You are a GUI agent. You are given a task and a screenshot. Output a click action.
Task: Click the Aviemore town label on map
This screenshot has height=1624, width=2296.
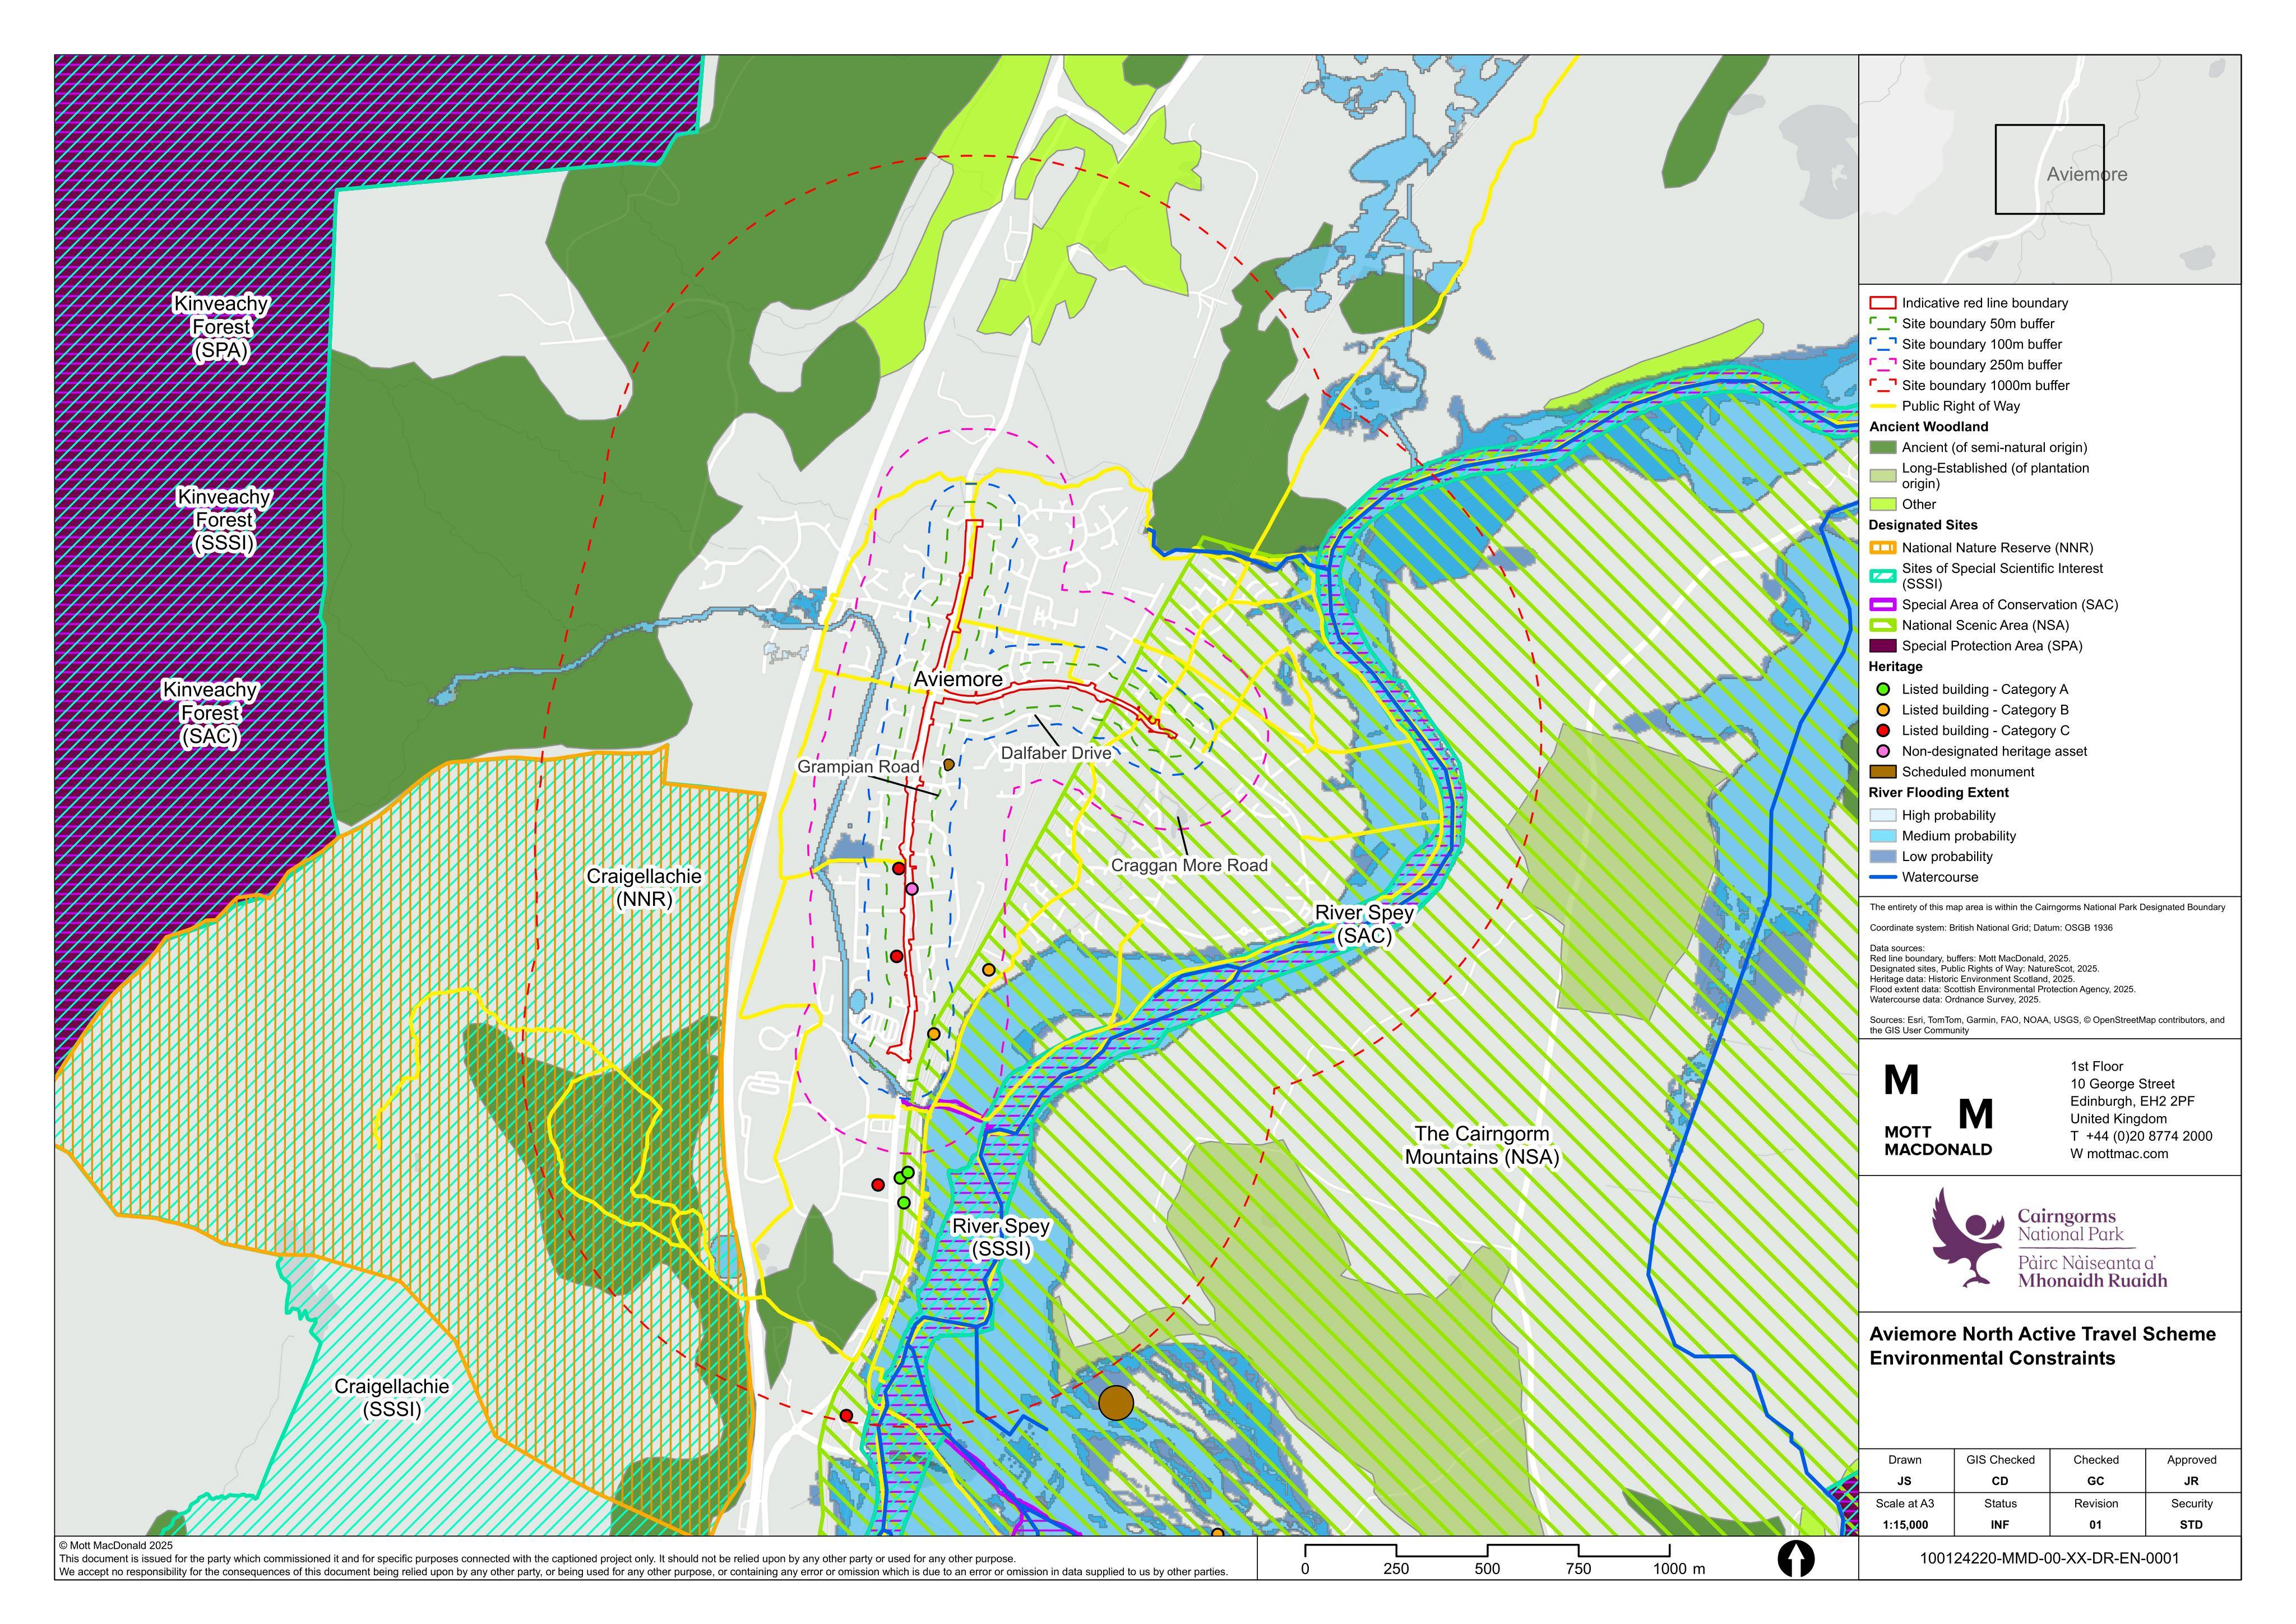click(x=958, y=680)
